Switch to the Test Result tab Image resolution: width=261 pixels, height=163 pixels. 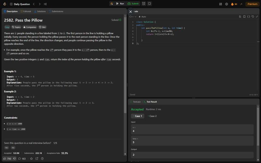point(150,102)
